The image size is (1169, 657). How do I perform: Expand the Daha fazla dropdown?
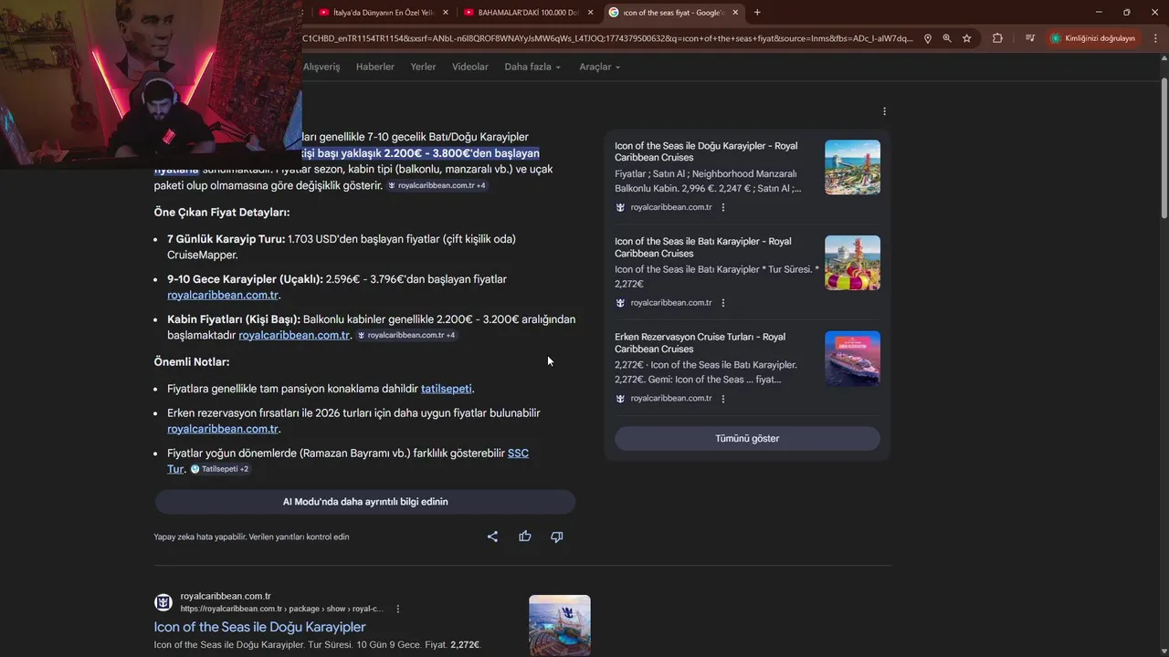532,67
